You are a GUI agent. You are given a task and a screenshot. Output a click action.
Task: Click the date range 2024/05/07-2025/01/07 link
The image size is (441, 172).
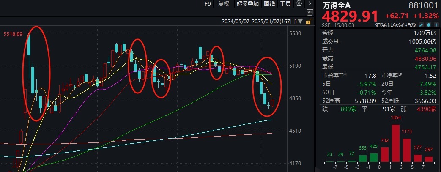[x=259, y=22]
